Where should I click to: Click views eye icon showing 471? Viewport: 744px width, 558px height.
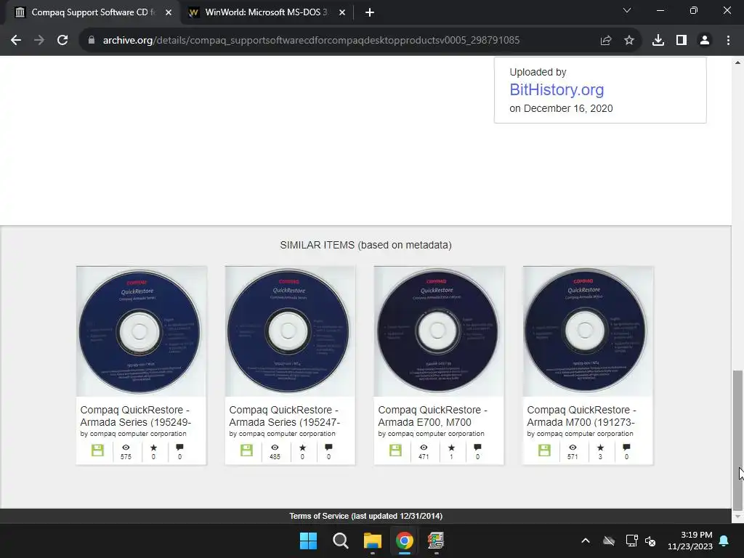(x=424, y=448)
